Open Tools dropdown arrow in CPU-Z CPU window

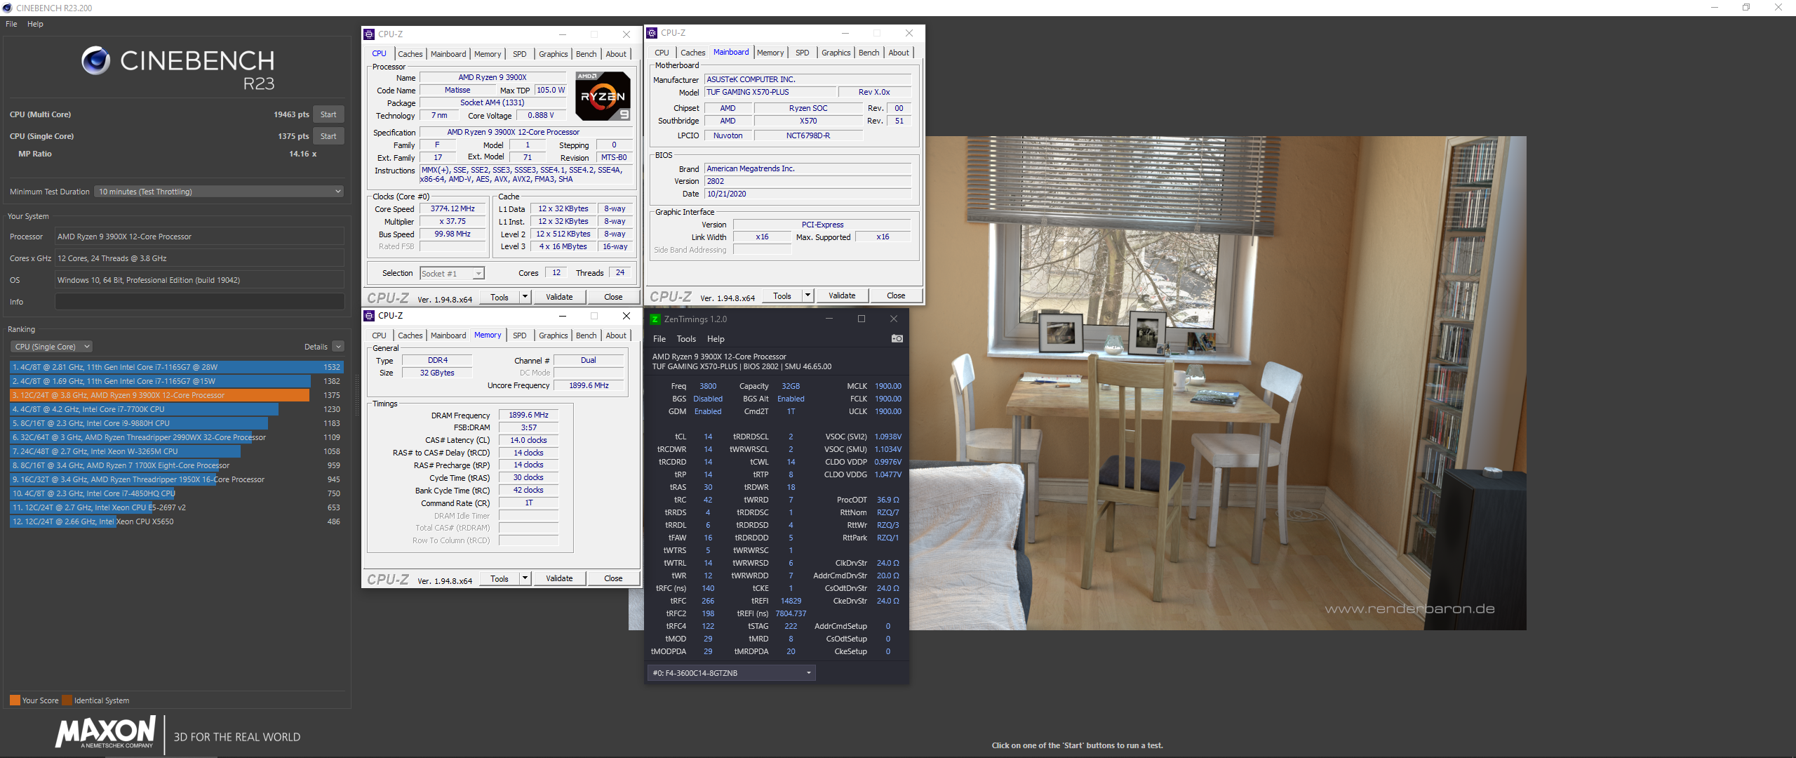(x=524, y=297)
